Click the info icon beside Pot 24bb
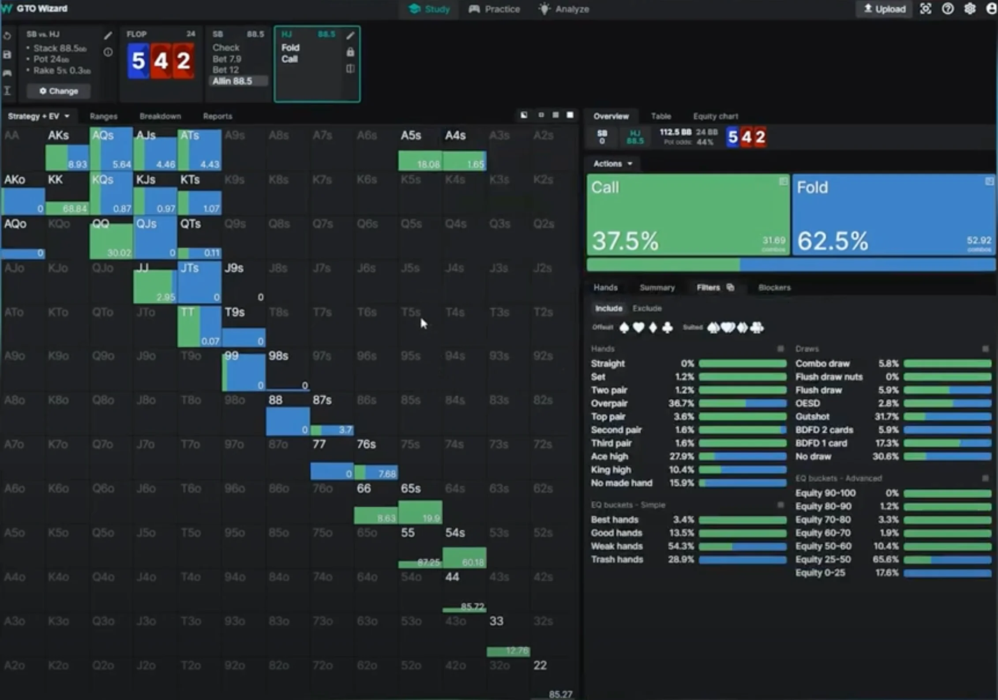This screenshot has height=700, width=998. click(108, 52)
